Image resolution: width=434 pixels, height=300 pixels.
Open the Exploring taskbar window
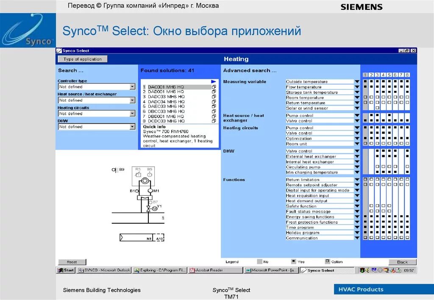[x=160, y=270]
